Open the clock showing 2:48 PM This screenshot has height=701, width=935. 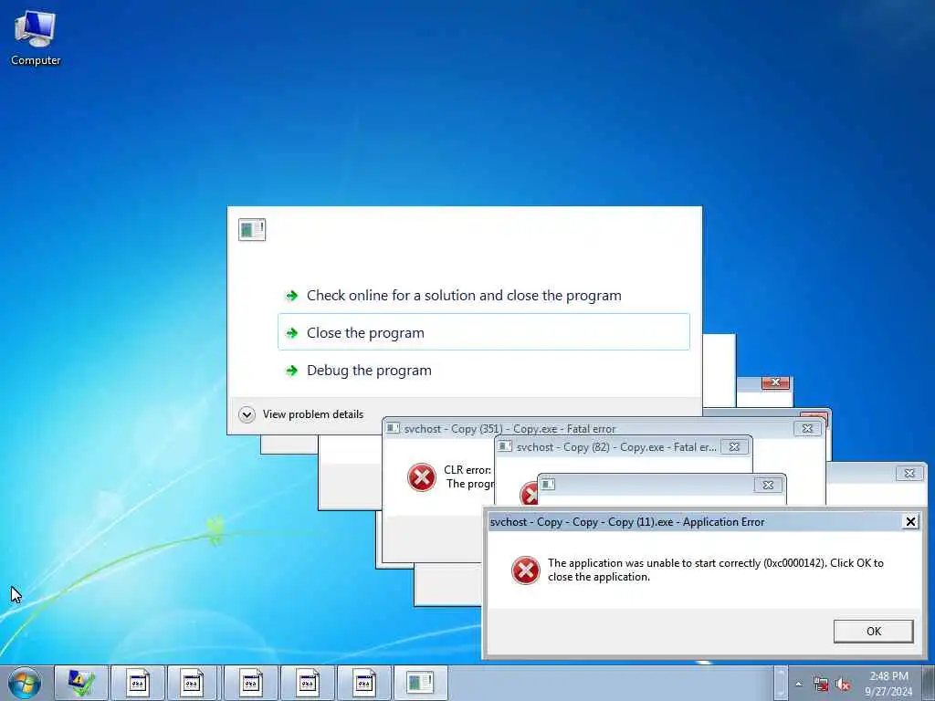(x=888, y=684)
